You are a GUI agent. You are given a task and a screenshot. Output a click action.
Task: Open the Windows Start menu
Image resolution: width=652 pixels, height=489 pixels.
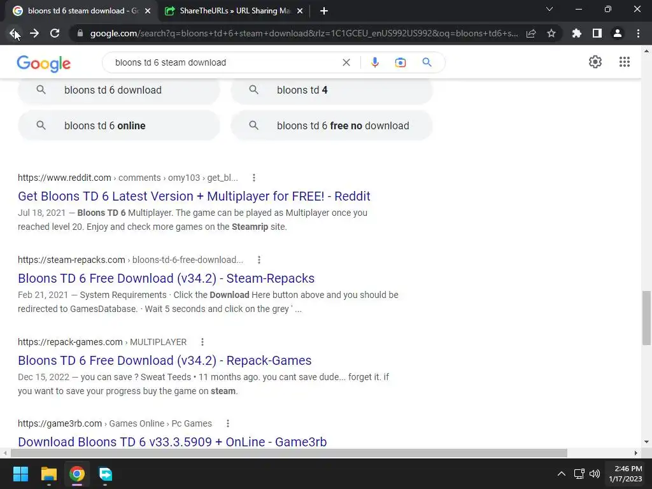pyautogui.click(x=20, y=474)
